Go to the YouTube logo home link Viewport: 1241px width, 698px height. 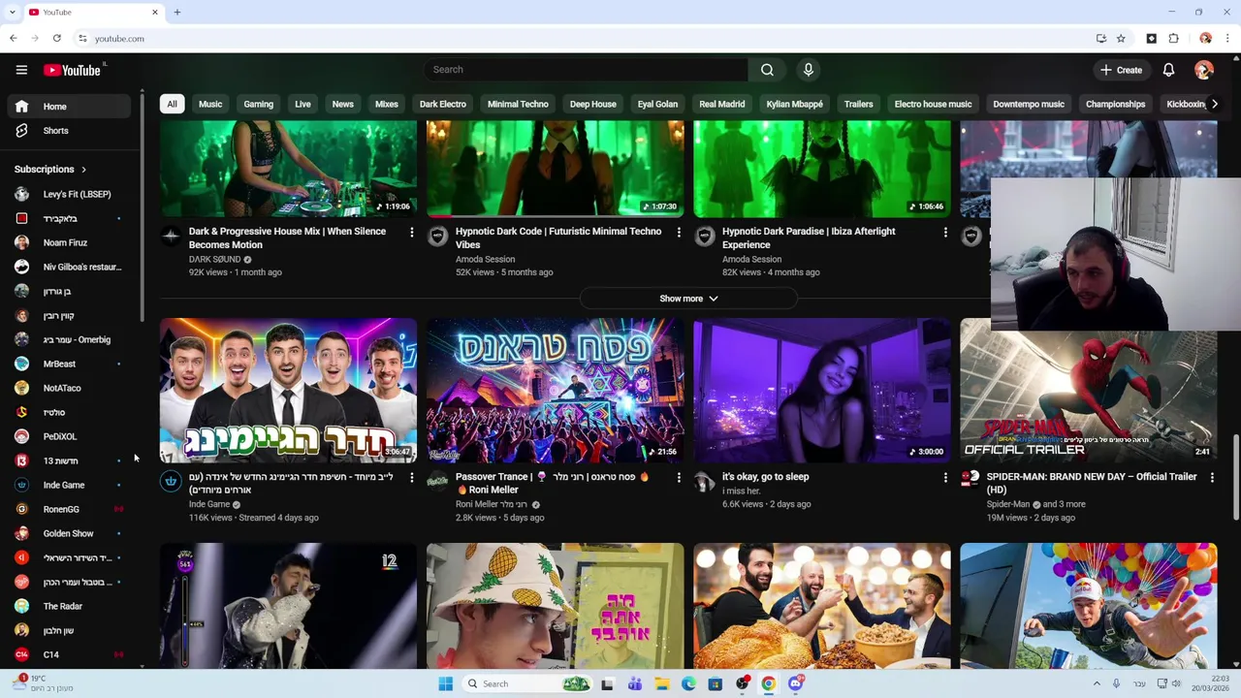point(74,70)
